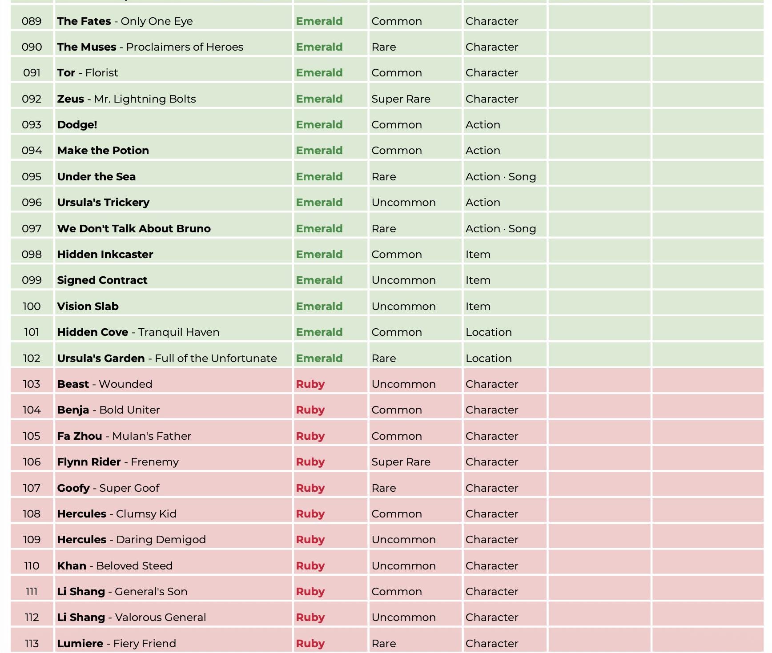The width and height of the screenshot is (772, 653).
Task: Click the Dodge! card name cell
Action: point(173,124)
